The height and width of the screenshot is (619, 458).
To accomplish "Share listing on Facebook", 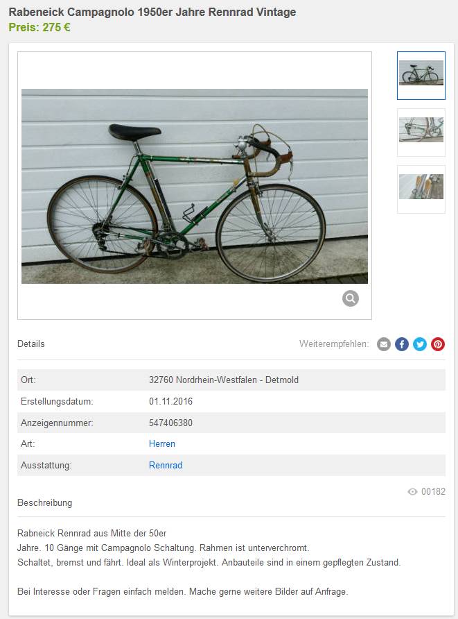I will click(402, 344).
